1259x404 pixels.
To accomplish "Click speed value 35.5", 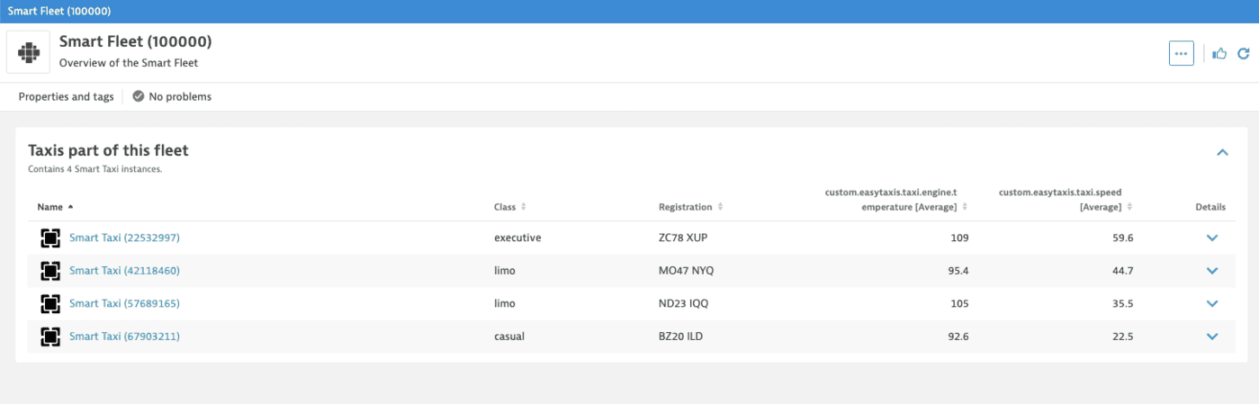I will click(1123, 303).
